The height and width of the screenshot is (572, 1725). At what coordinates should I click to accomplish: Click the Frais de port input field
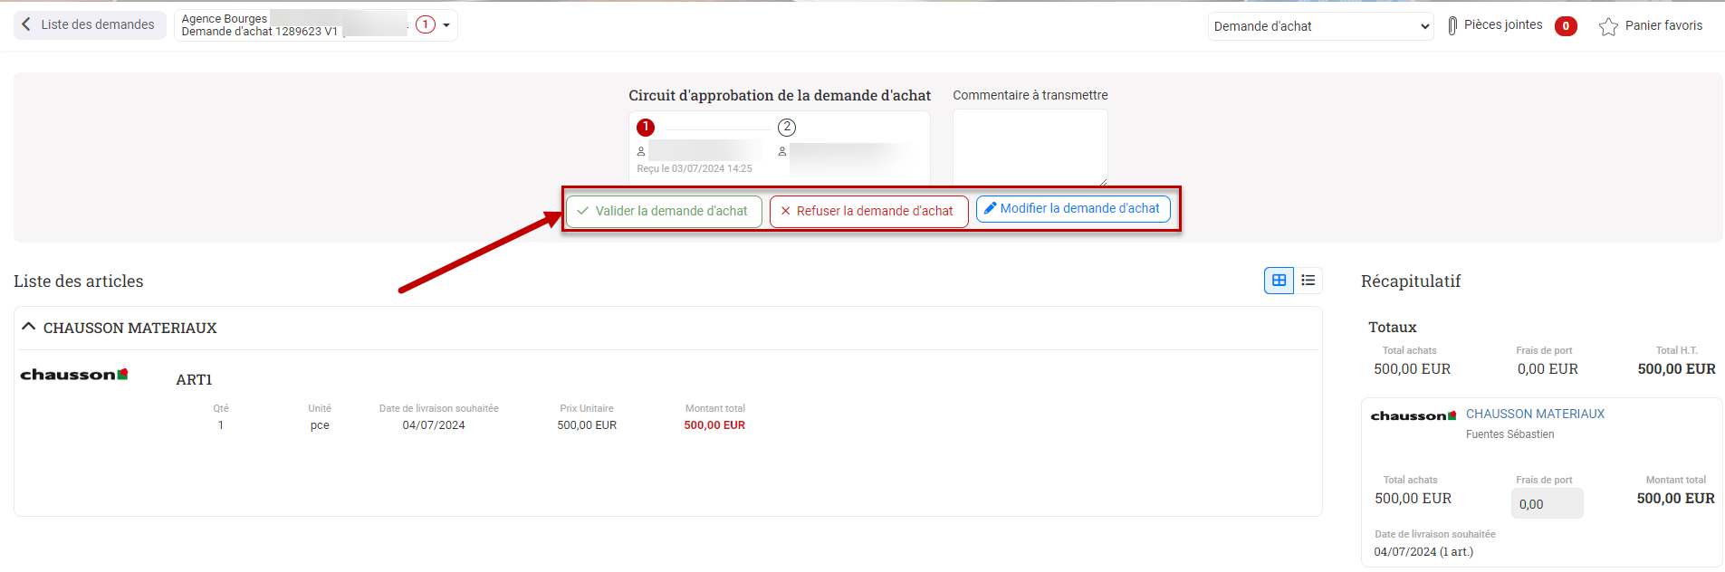tap(1547, 504)
